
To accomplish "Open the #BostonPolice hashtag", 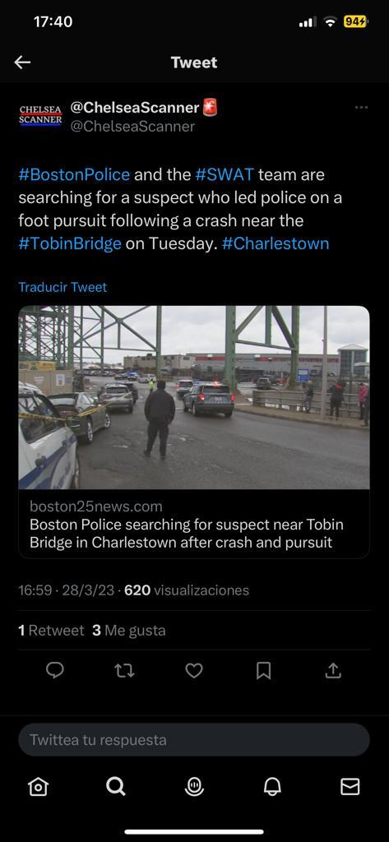I will 74,174.
